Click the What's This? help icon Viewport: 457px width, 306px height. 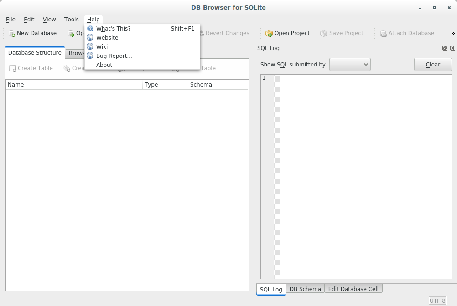[90, 28]
